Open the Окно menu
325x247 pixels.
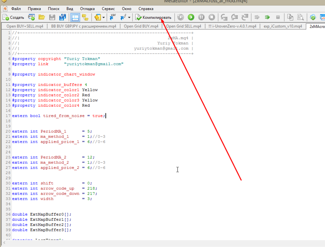tap(127, 9)
